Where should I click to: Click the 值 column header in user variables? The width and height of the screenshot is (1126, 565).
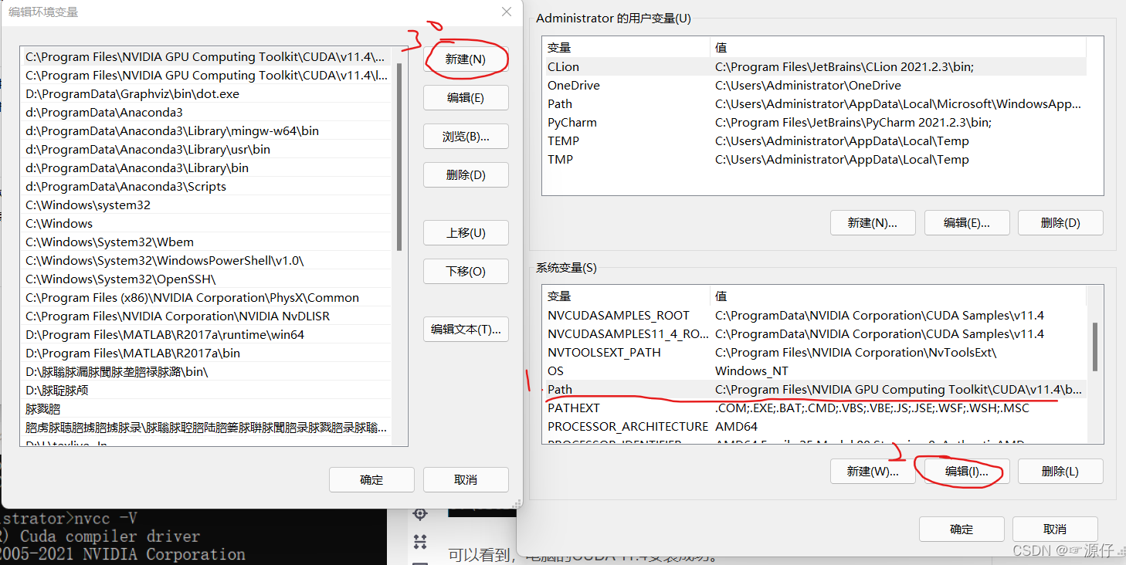(898, 48)
